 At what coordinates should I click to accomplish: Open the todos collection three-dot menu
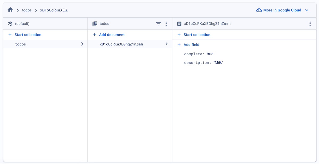166,24
